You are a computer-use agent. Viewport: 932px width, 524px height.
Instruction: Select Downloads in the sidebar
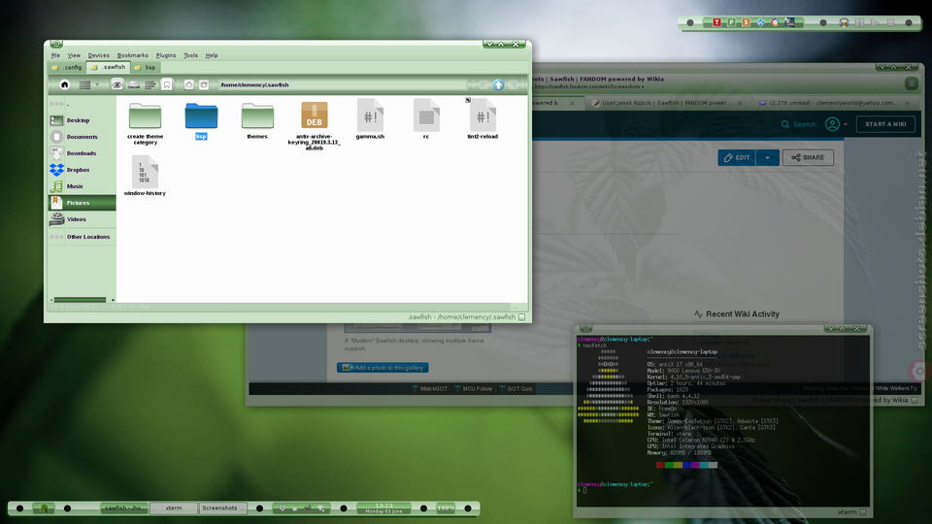(x=82, y=153)
